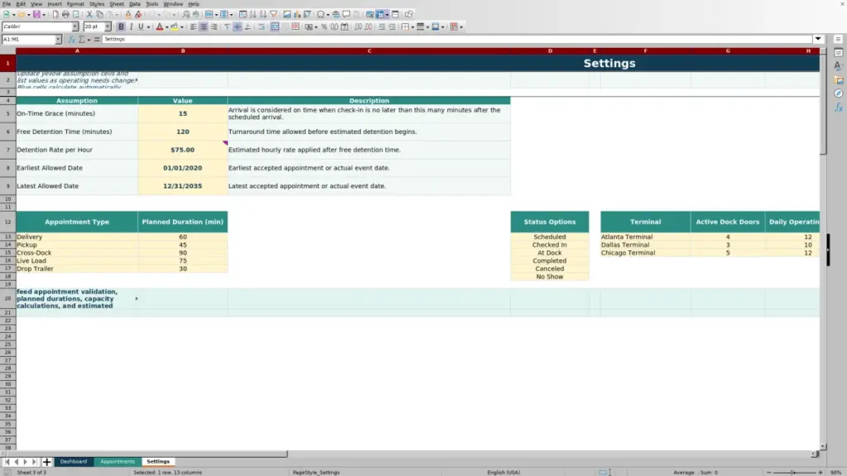This screenshot has width=847, height=476.
Task: Toggle Bold formatting
Action: pyautogui.click(x=121, y=26)
